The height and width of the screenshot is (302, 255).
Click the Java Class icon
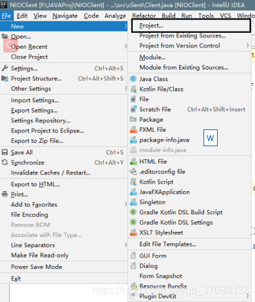point(133,79)
